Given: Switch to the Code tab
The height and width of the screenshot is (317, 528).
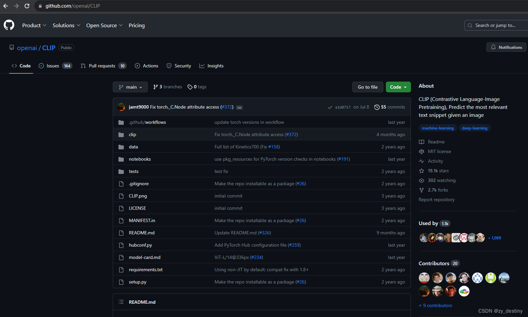Looking at the screenshot, I should (x=21, y=66).
